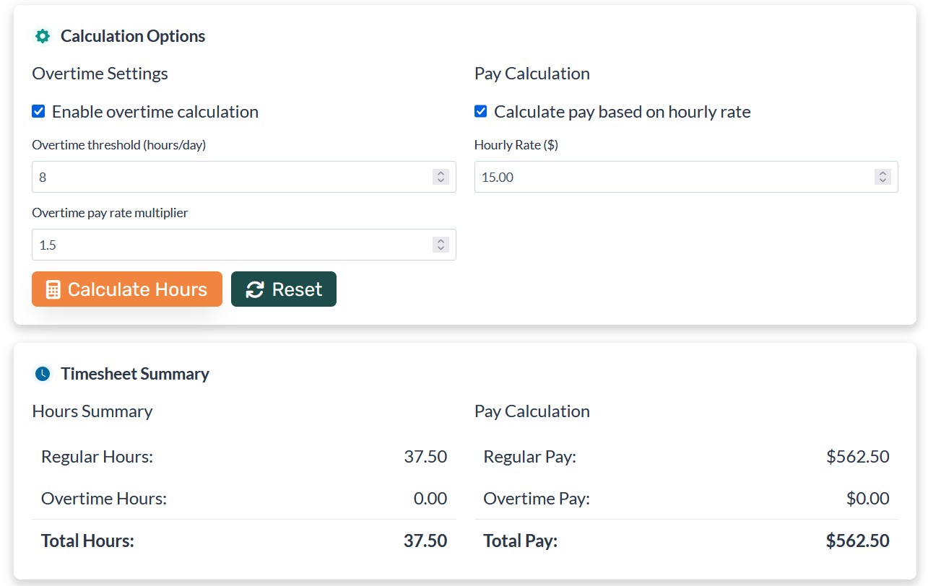Viewport: 928px width, 586px height.
Task: Click the Overtime pay rate multiplier spinner
Action: point(441,245)
